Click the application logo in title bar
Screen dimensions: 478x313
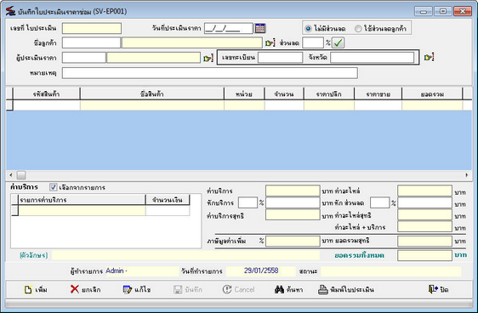click(x=11, y=11)
